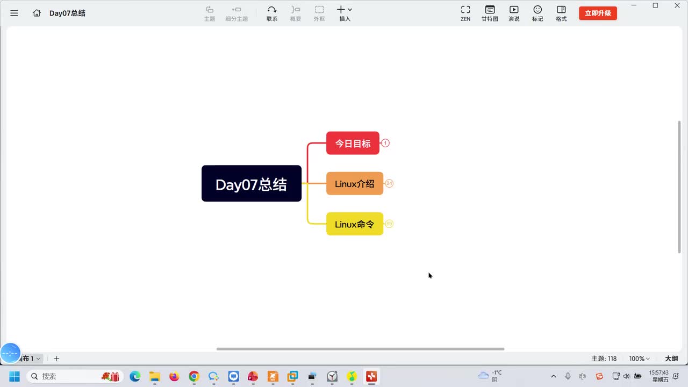
Task: Open the red PowerPoint-style app on taskbar
Action: (x=253, y=376)
